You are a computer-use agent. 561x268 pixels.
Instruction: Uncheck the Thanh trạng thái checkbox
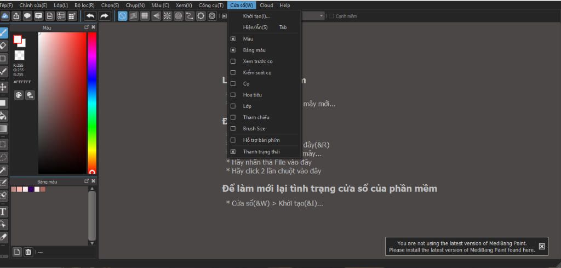[x=233, y=151]
